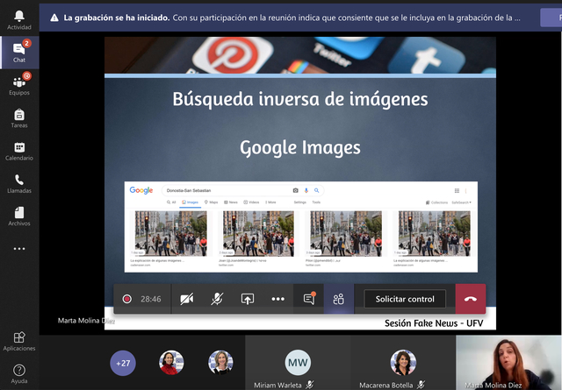The height and width of the screenshot is (390, 562).
Task: Open Ayuda help icon
Action: [x=19, y=374]
